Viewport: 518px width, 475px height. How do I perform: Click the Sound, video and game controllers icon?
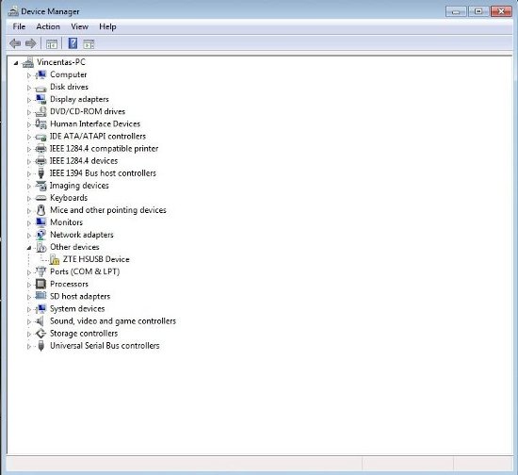pyautogui.click(x=40, y=321)
